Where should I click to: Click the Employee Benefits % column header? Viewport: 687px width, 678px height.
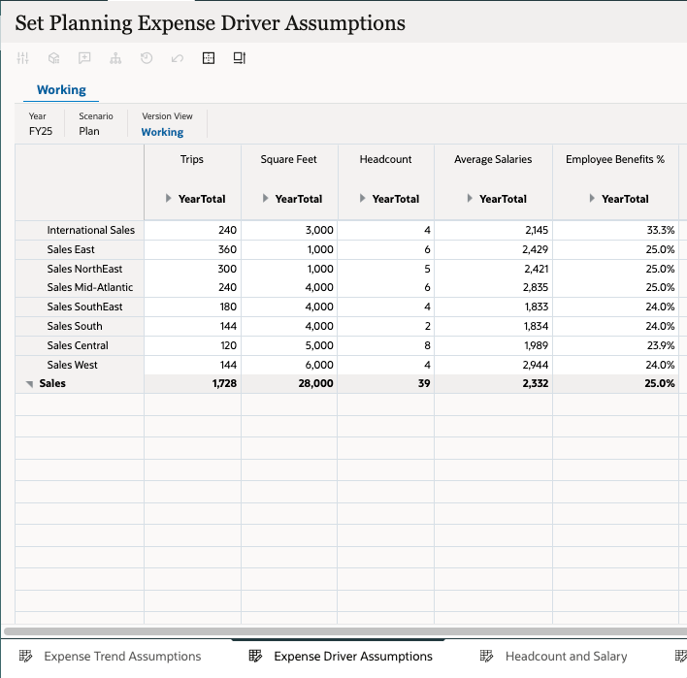coord(615,159)
